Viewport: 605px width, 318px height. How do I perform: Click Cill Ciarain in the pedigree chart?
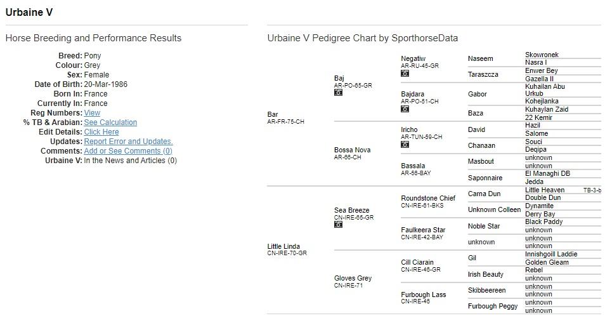coord(417,262)
